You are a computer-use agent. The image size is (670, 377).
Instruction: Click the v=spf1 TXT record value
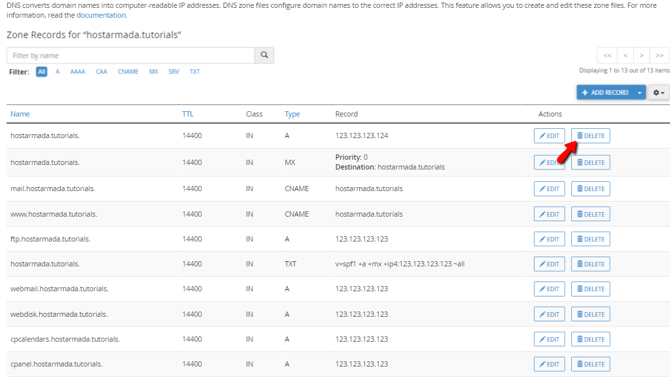point(400,264)
